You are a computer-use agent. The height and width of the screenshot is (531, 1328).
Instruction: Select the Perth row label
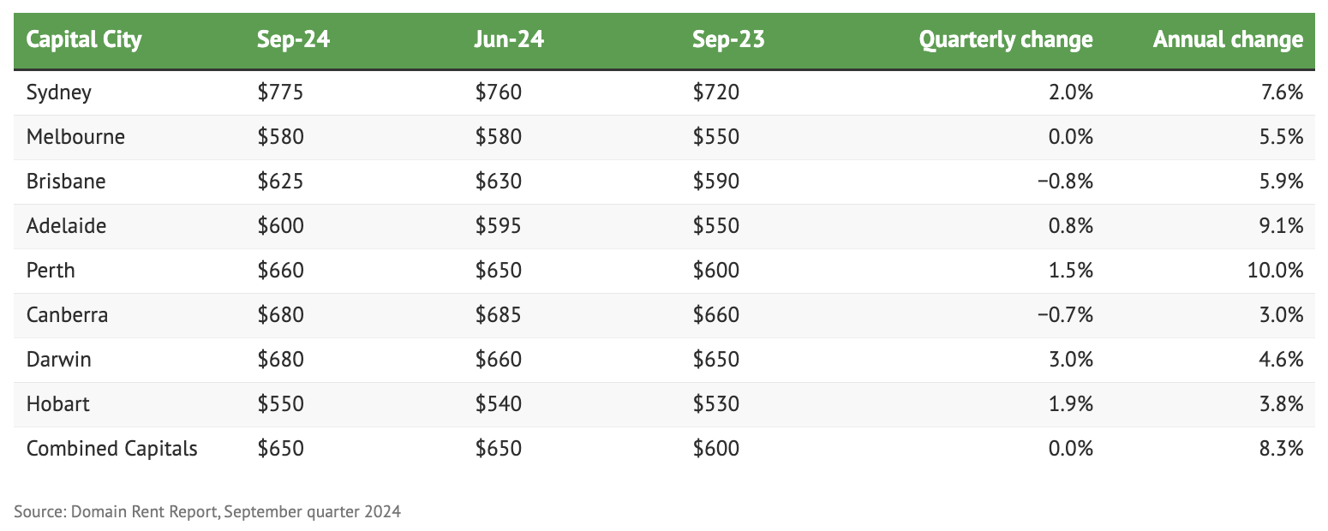51,271
